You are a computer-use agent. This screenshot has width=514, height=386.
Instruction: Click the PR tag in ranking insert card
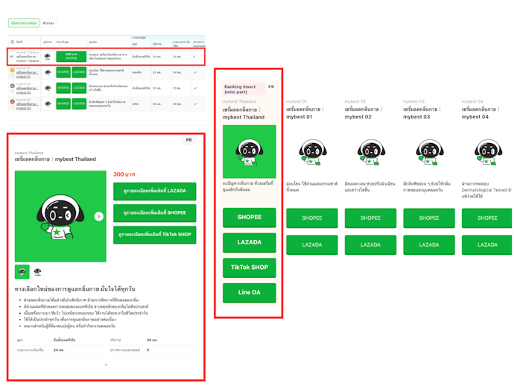pos(271,87)
